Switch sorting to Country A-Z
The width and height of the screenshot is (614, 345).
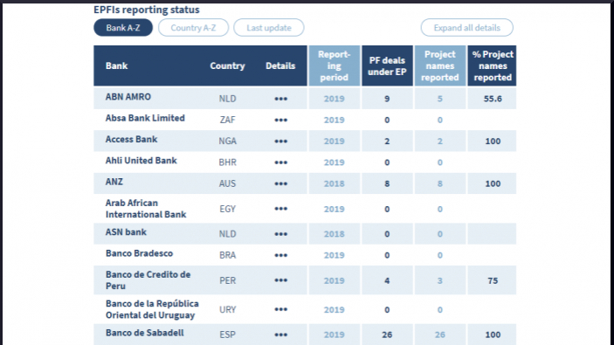(193, 28)
